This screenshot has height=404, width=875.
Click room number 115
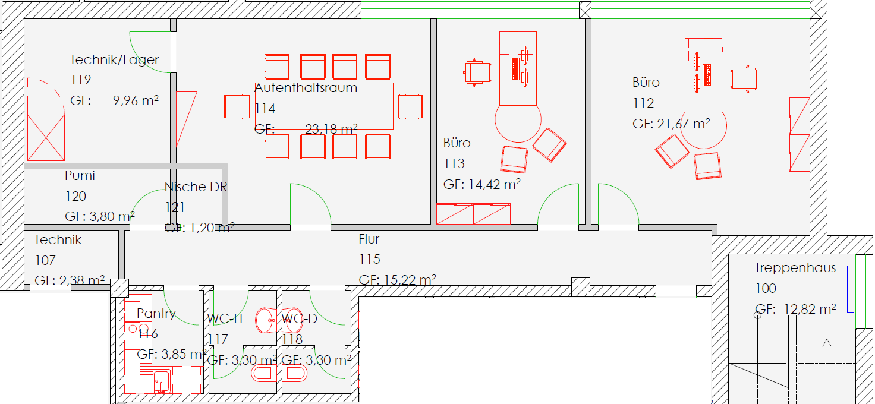[370, 260]
